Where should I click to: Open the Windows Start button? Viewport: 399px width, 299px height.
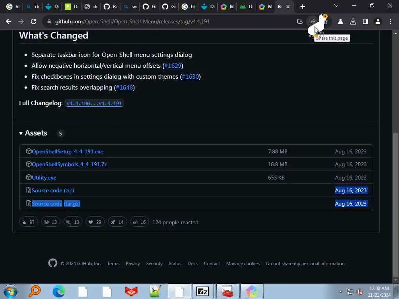(x=11, y=291)
